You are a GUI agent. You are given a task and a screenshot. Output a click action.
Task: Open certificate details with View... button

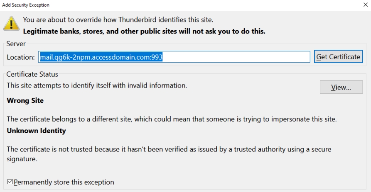[341, 87]
